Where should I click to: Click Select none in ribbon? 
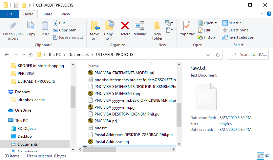coord(235,30)
